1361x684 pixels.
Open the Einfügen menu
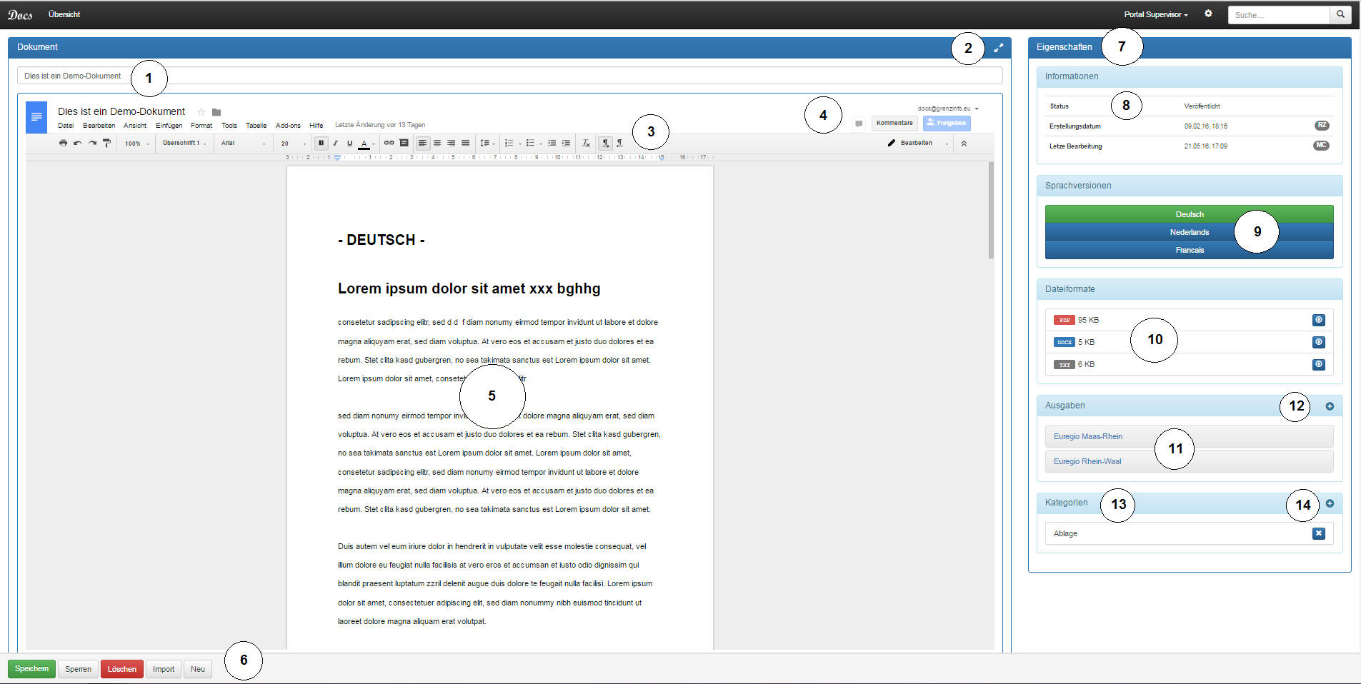click(169, 126)
